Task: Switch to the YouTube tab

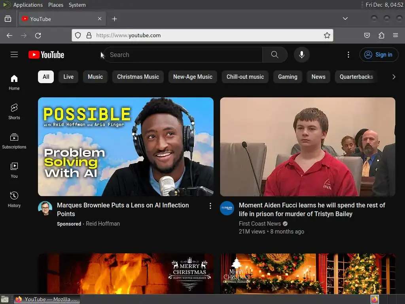Action: 62,19
